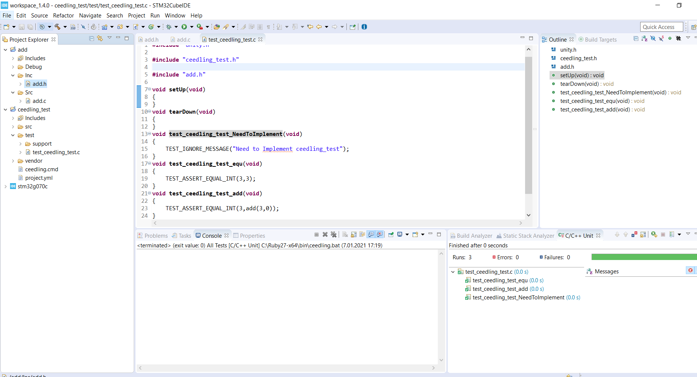Open the Window menu

175,16
